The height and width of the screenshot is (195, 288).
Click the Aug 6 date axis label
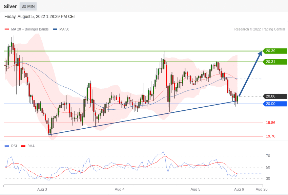tap(239, 189)
